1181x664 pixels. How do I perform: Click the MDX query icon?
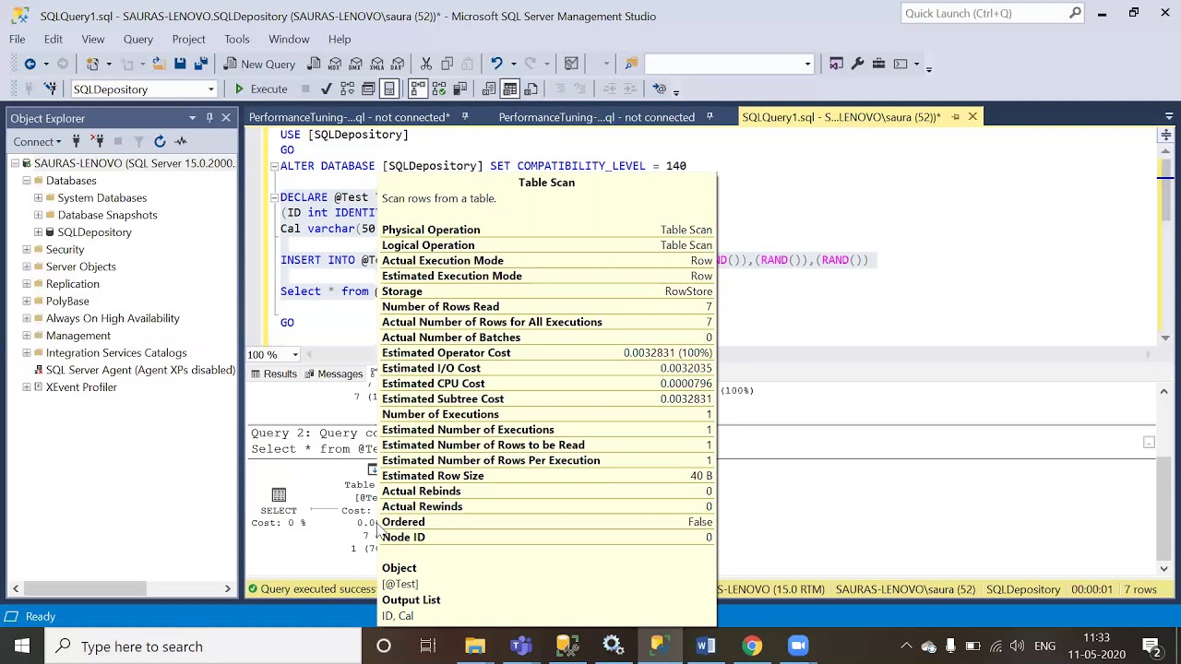[335, 64]
